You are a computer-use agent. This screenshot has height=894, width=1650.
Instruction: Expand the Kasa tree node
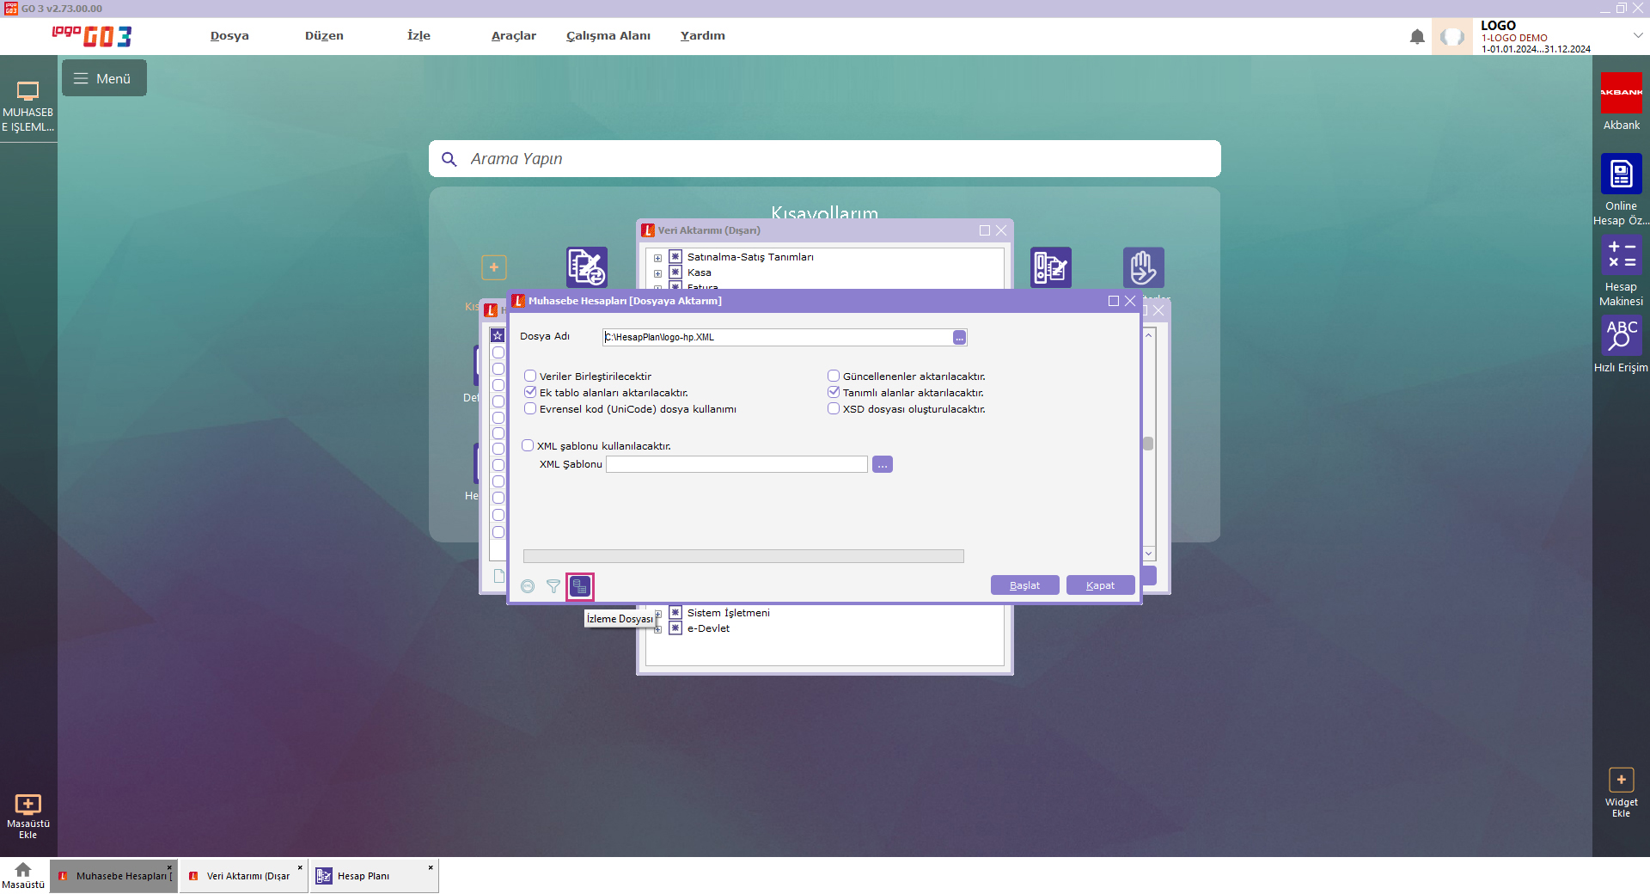coord(658,273)
